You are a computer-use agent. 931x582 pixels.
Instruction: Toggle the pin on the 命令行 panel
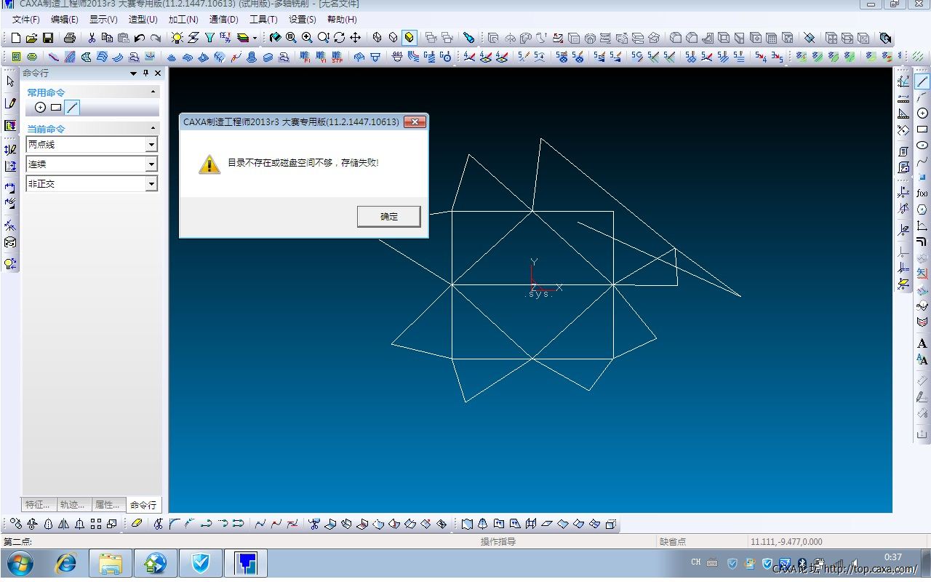pyautogui.click(x=145, y=73)
